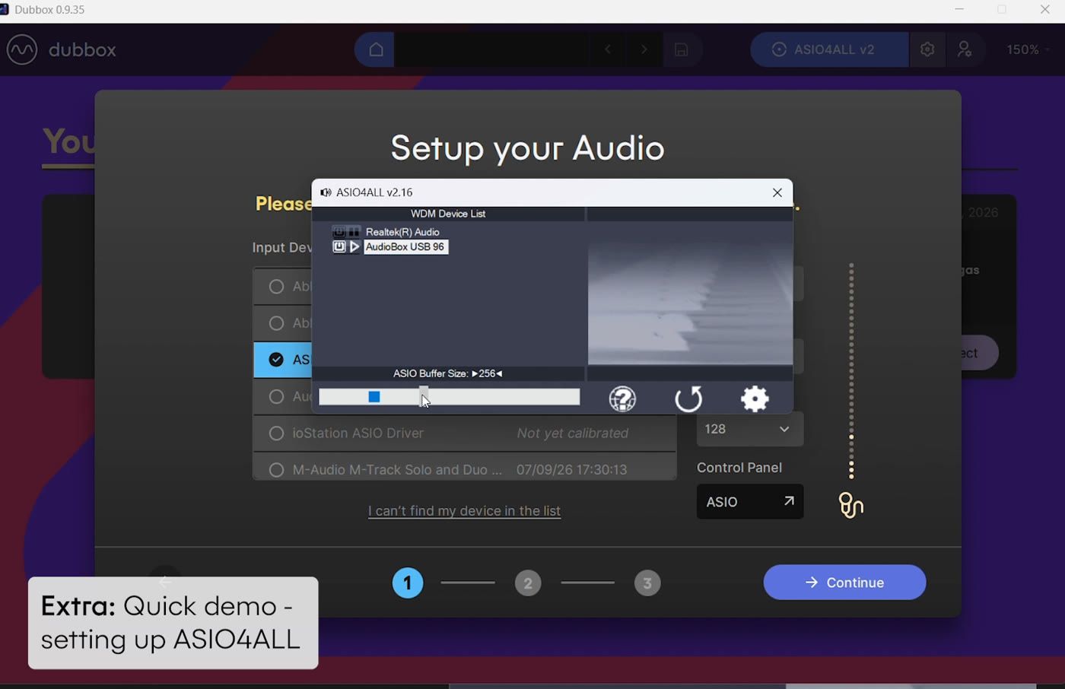
Task: Click the checked ASIO4ALL input device radio
Action: (x=276, y=360)
